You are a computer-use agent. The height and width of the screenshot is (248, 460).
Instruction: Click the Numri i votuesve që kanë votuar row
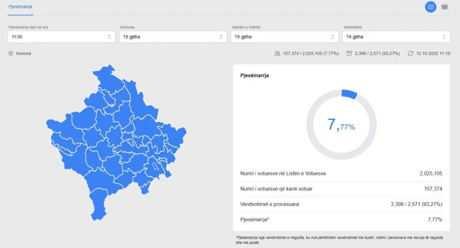341,189
